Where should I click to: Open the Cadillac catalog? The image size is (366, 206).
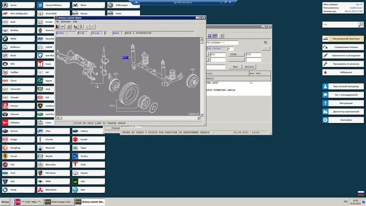click(18, 72)
